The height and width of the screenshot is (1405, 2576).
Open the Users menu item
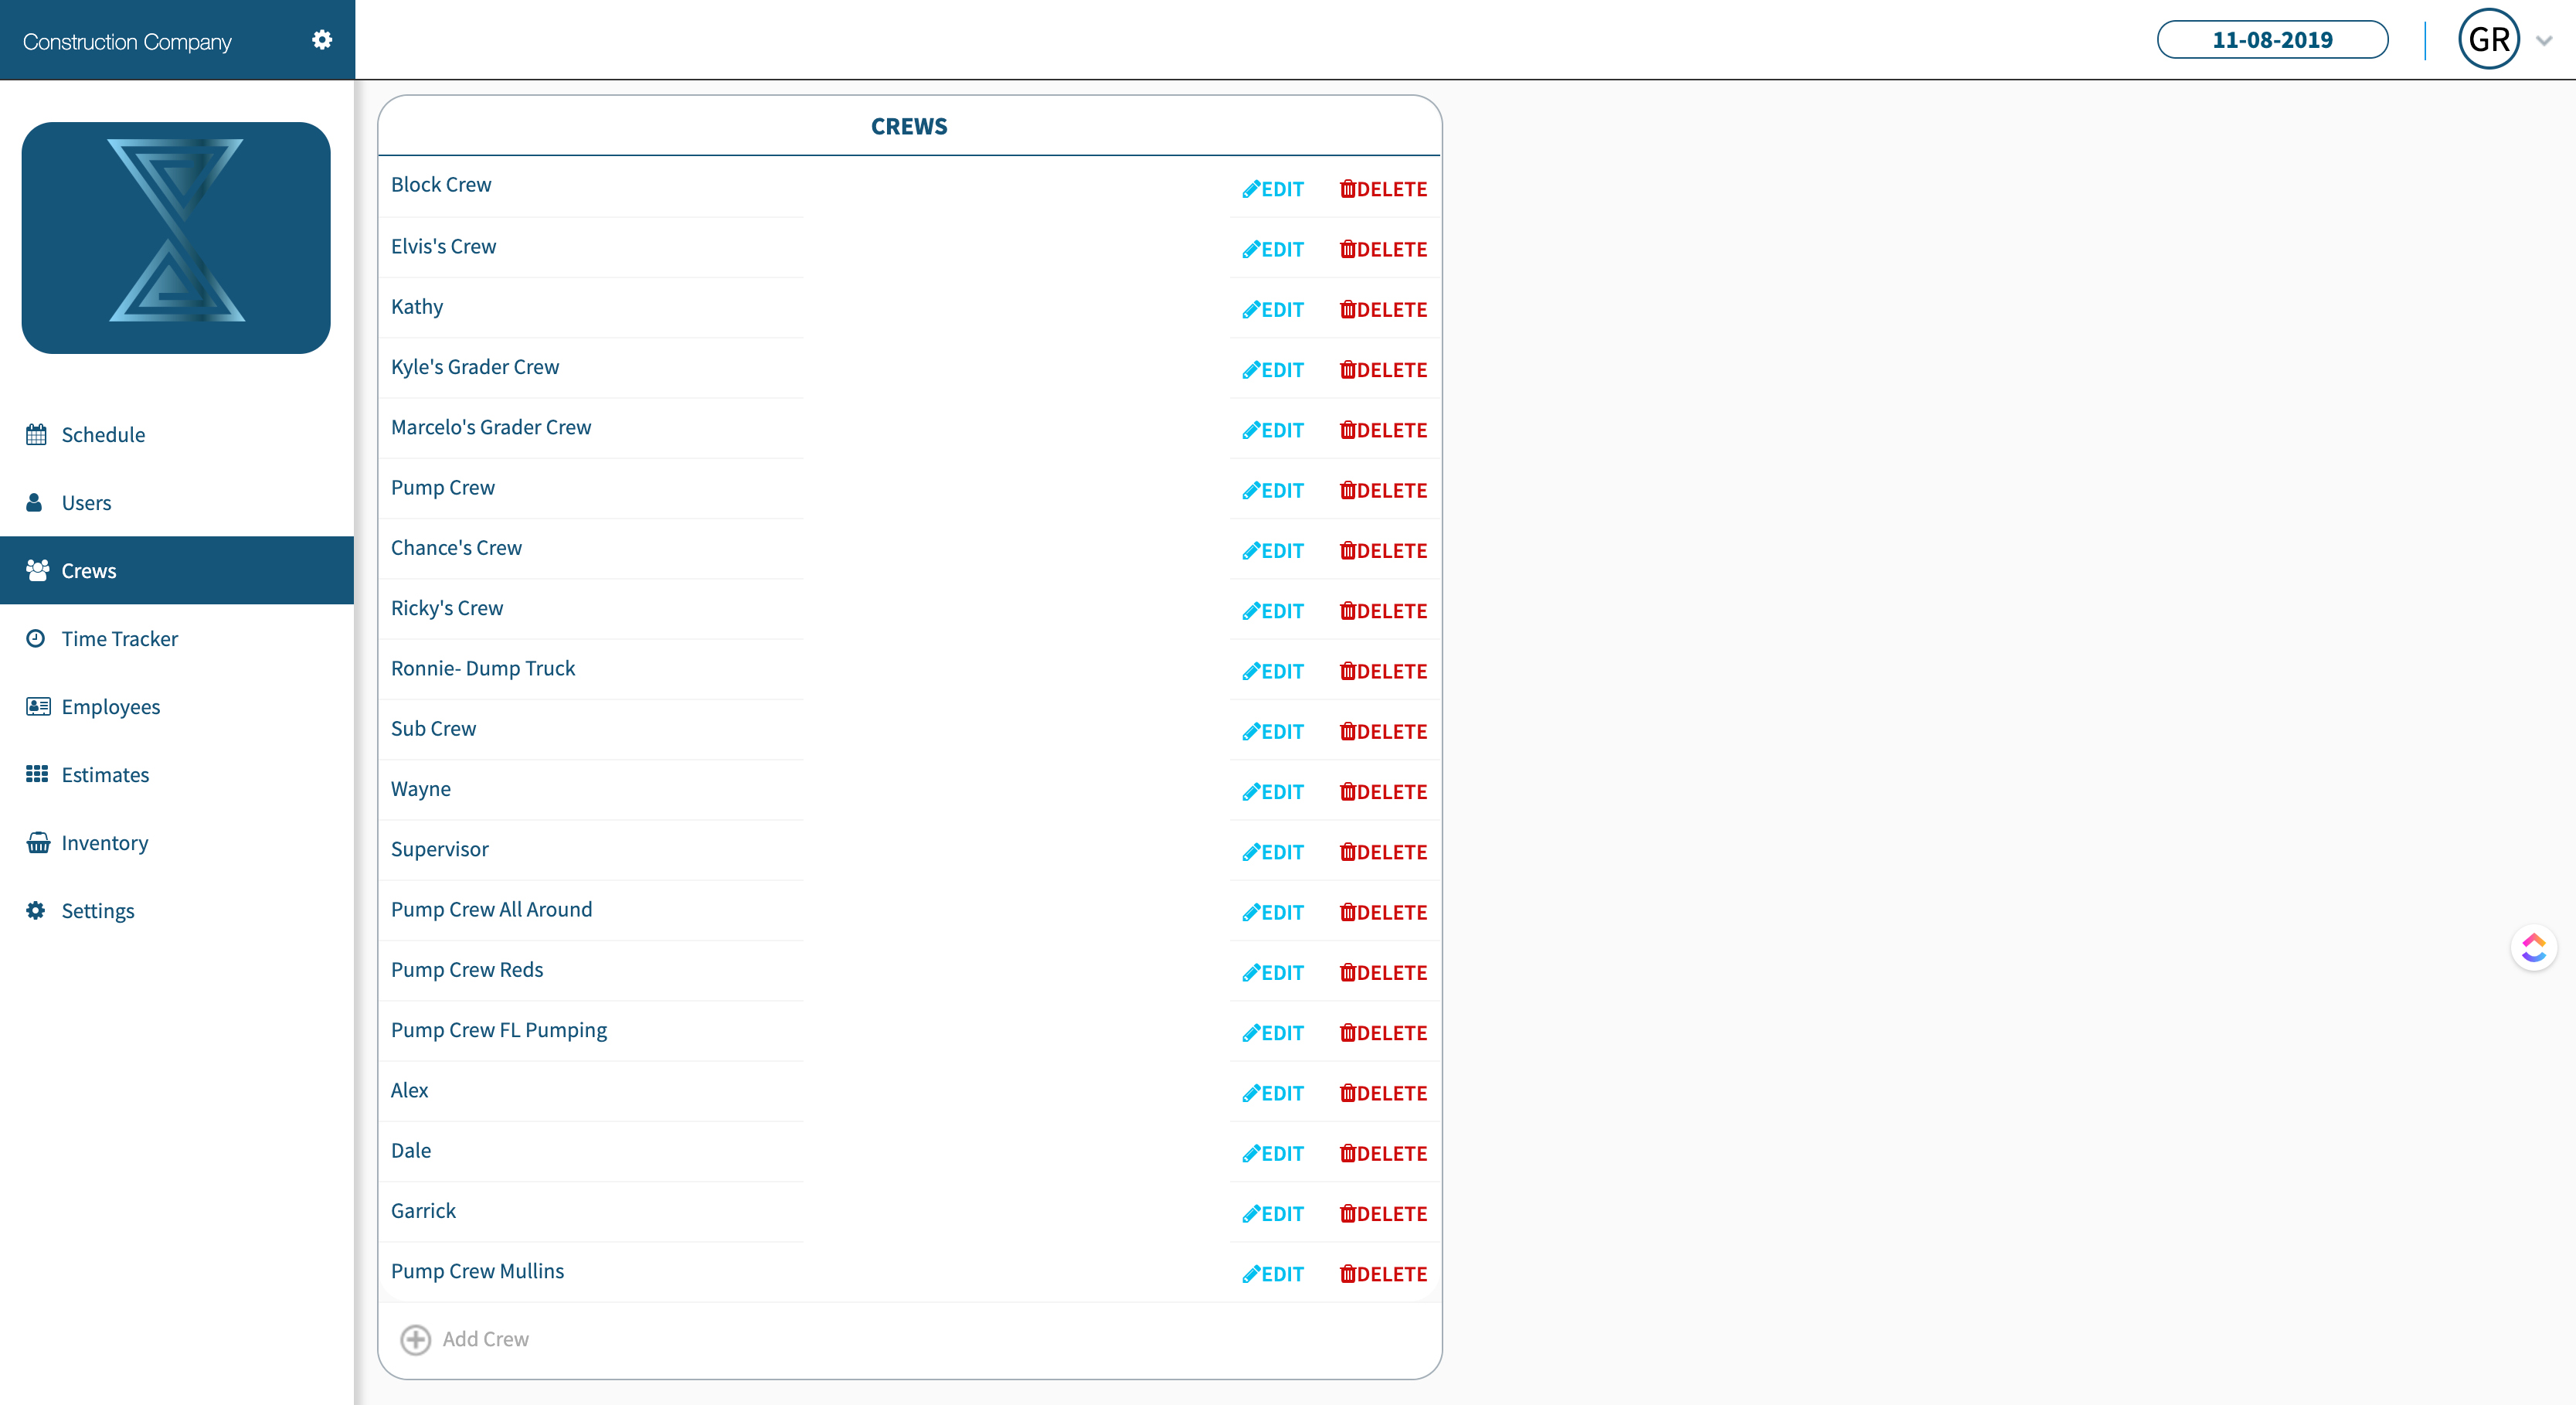[x=86, y=502]
